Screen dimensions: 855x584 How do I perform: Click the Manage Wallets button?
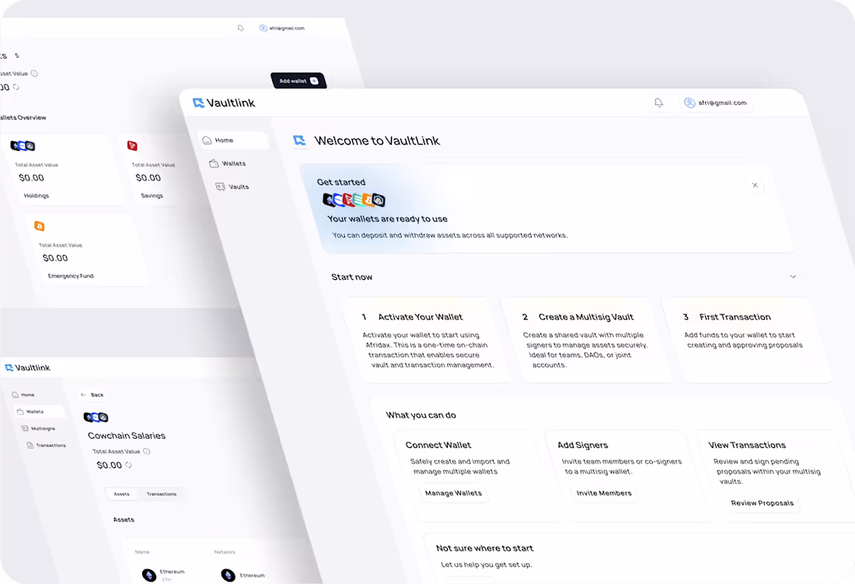(x=453, y=492)
